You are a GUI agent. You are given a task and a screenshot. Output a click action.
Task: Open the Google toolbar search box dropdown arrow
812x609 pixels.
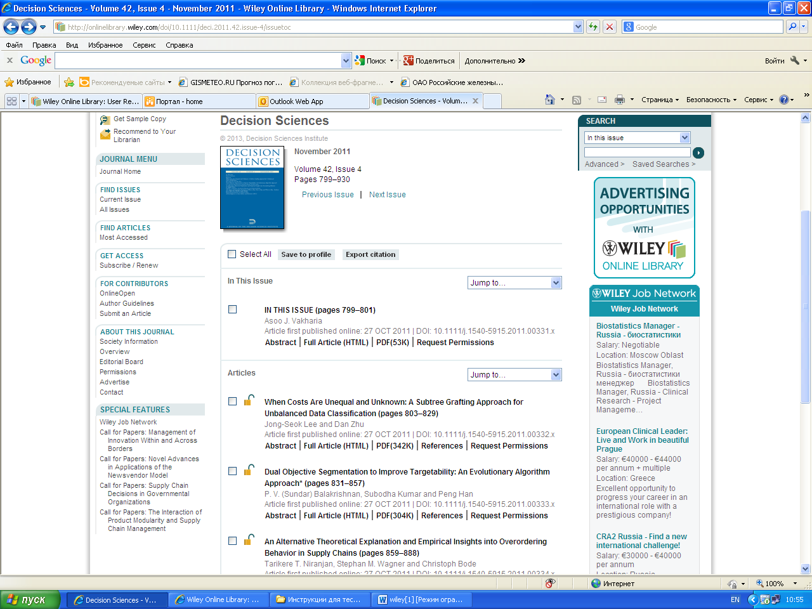346,61
